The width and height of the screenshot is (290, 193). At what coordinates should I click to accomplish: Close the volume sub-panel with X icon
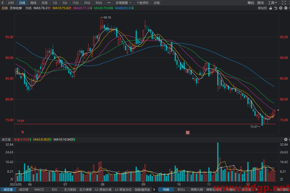(285, 139)
